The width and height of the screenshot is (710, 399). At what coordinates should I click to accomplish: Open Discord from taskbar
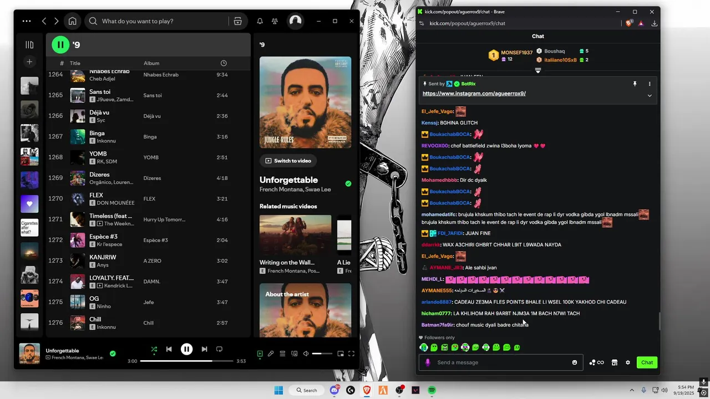pos(334,390)
